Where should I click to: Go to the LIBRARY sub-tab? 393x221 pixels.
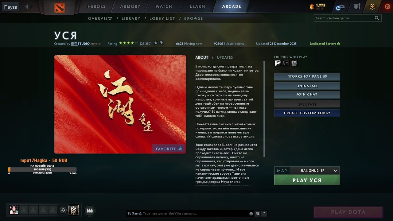coord(131,18)
